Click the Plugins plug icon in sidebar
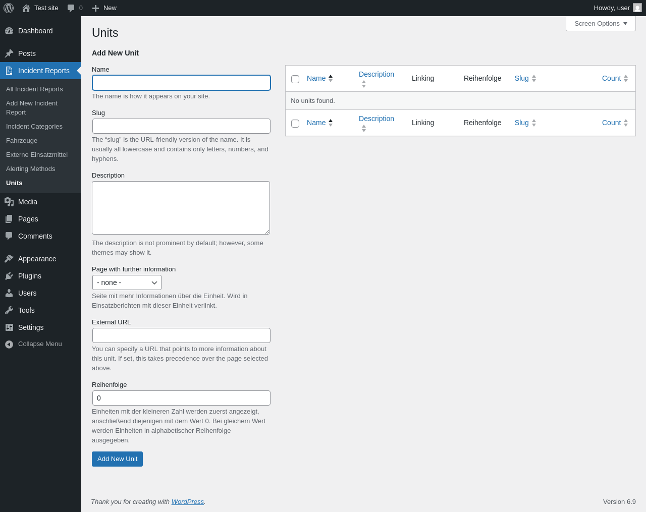This screenshot has height=512, width=646. pyautogui.click(x=9, y=276)
